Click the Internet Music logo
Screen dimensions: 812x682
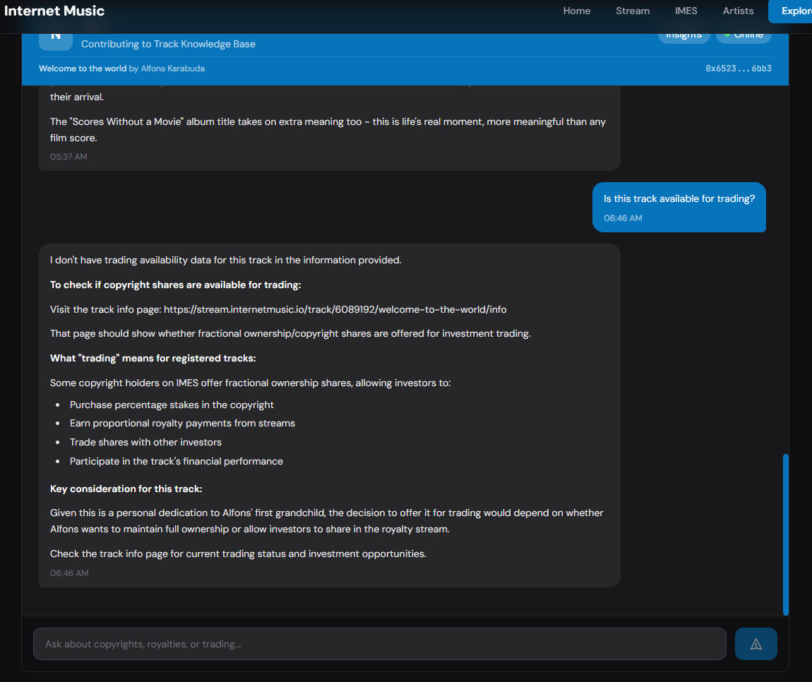(54, 11)
